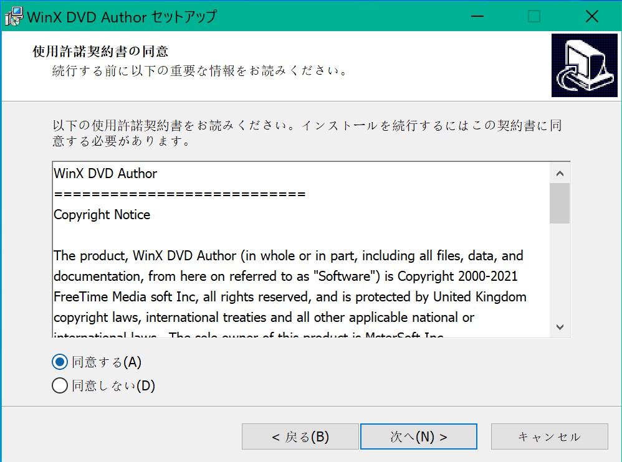Screen dimensions: 622x462
Task: Click the 'Copyright Notice' line in license
Action: click(102, 214)
